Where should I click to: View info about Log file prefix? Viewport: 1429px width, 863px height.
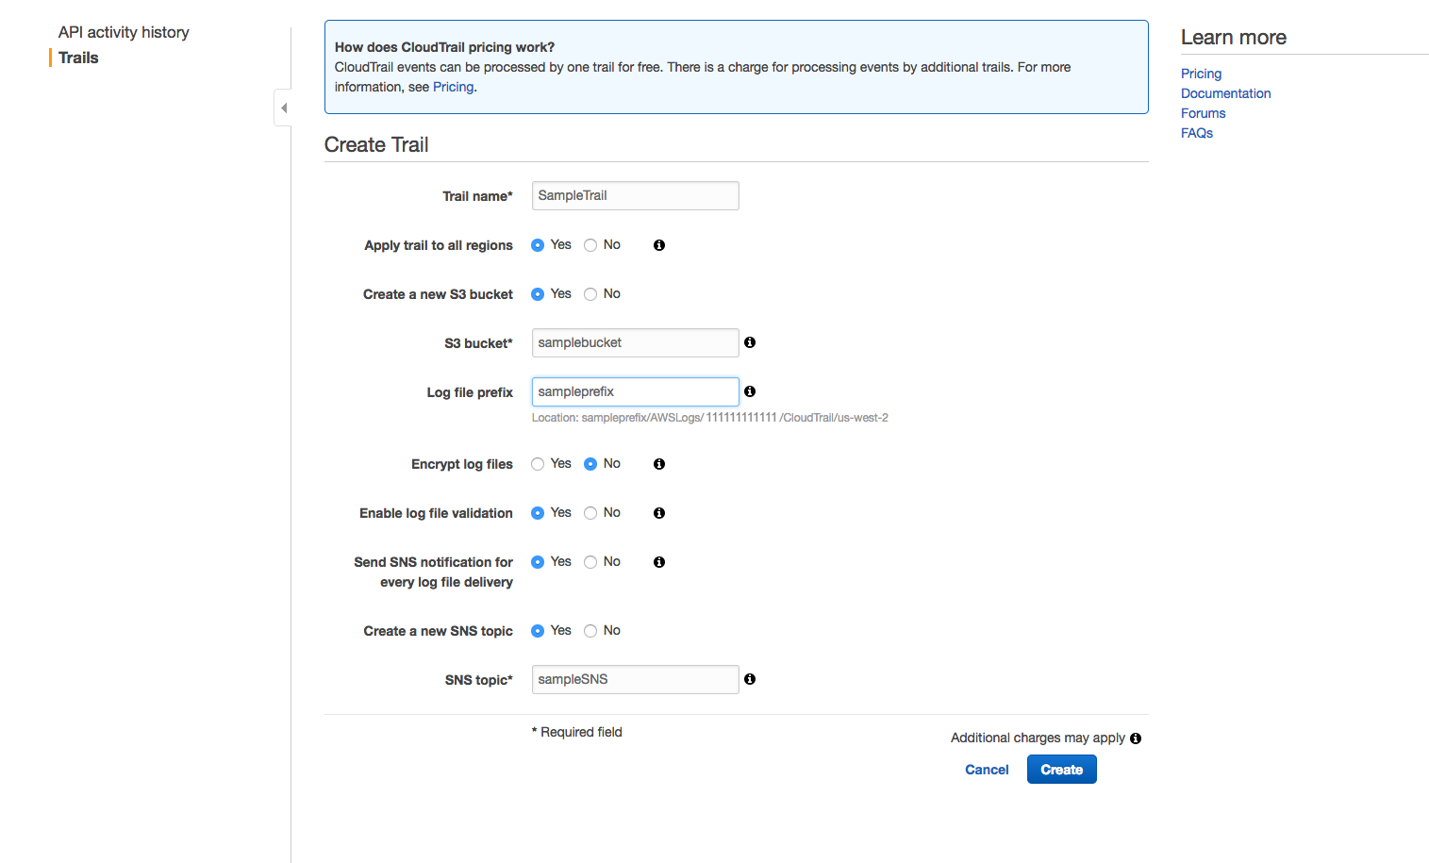pos(750,391)
